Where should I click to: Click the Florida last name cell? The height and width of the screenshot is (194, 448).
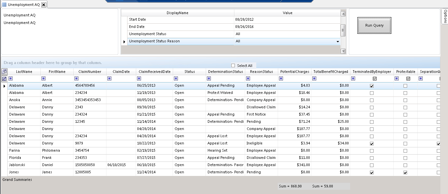coord(24,158)
